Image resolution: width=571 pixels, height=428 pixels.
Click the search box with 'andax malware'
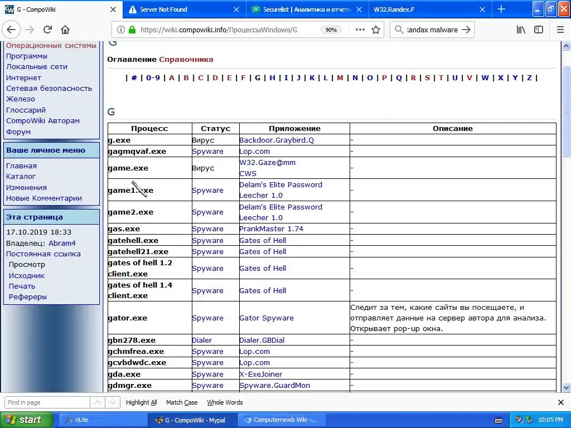coord(432,30)
